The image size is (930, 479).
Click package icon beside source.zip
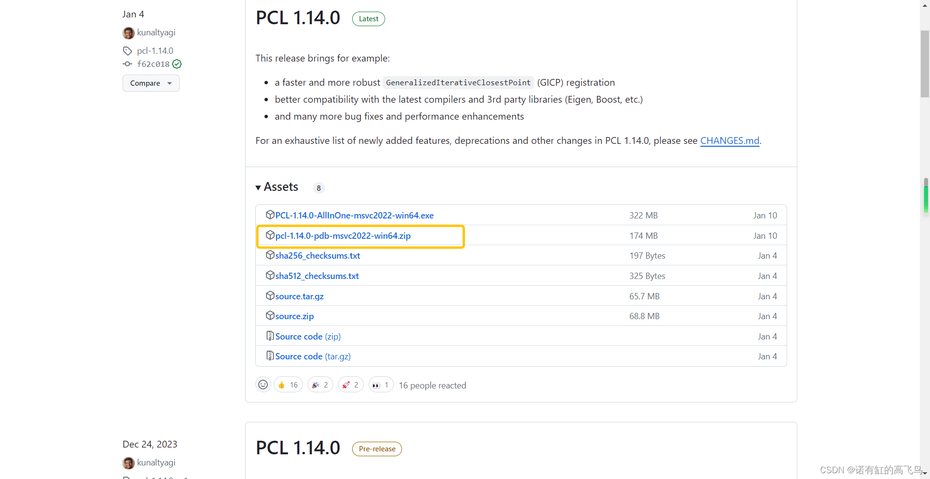click(x=270, y=315)
